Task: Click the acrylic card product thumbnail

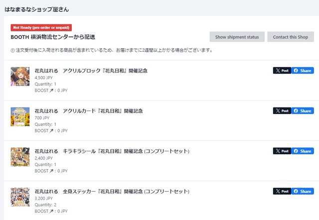Action: click(x=20, y=116)
